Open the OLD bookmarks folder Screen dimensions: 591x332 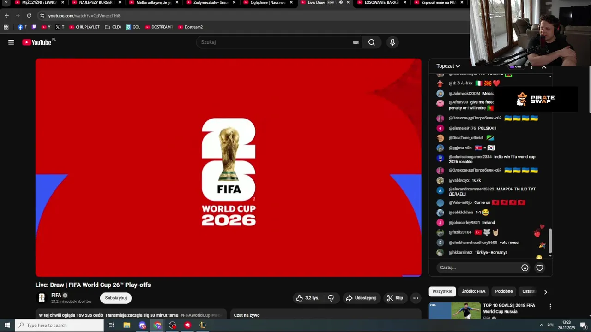click(x=113, y=27)
